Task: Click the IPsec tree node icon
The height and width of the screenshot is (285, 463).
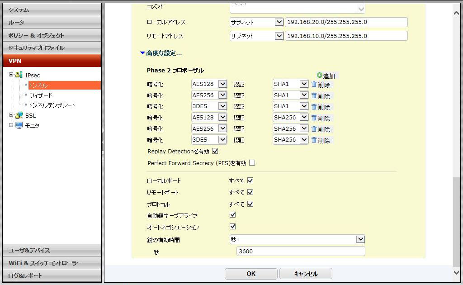Action: pyautogui.click(x=19, y=75)
